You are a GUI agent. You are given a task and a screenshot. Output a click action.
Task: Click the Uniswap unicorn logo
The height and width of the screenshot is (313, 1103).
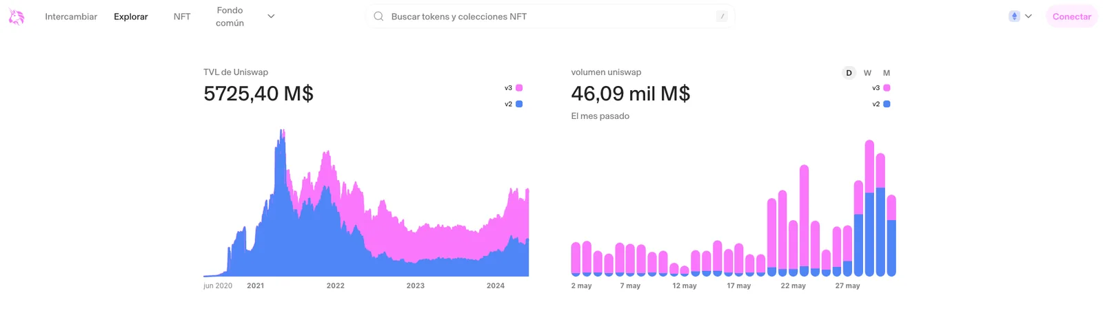click(17, 17)
